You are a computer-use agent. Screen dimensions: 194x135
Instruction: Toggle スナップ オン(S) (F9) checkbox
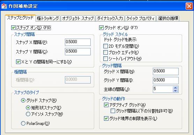tap(13, 27)
